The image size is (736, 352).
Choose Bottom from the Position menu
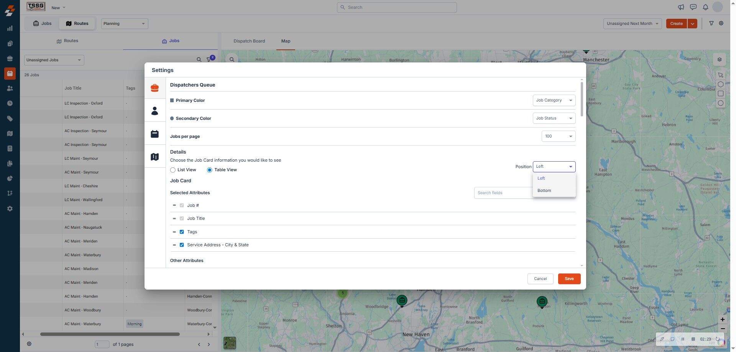click(x=544, y=190)
